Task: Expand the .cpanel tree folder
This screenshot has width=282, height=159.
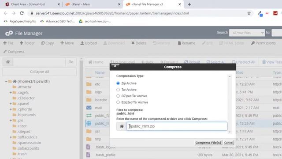Action: click(x=11, y=104)
